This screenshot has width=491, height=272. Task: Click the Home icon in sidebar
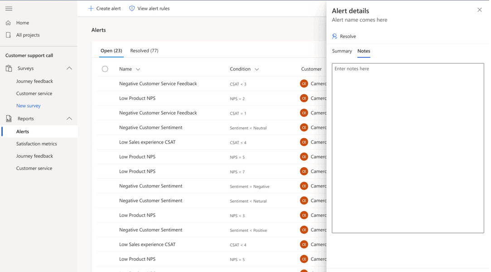8,23
